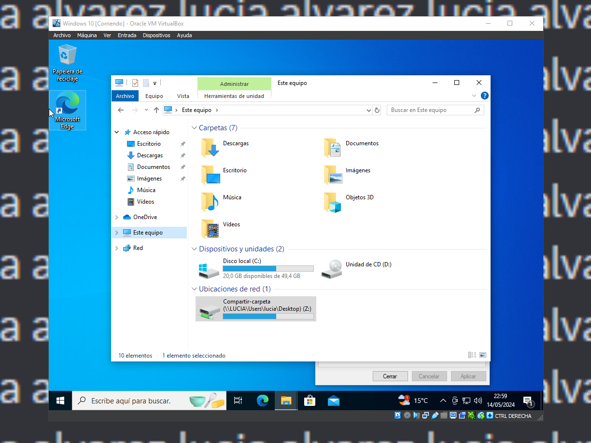Open the Vista ribbon tab
This screenshot has height=443, width=591.
coord(183,96)
